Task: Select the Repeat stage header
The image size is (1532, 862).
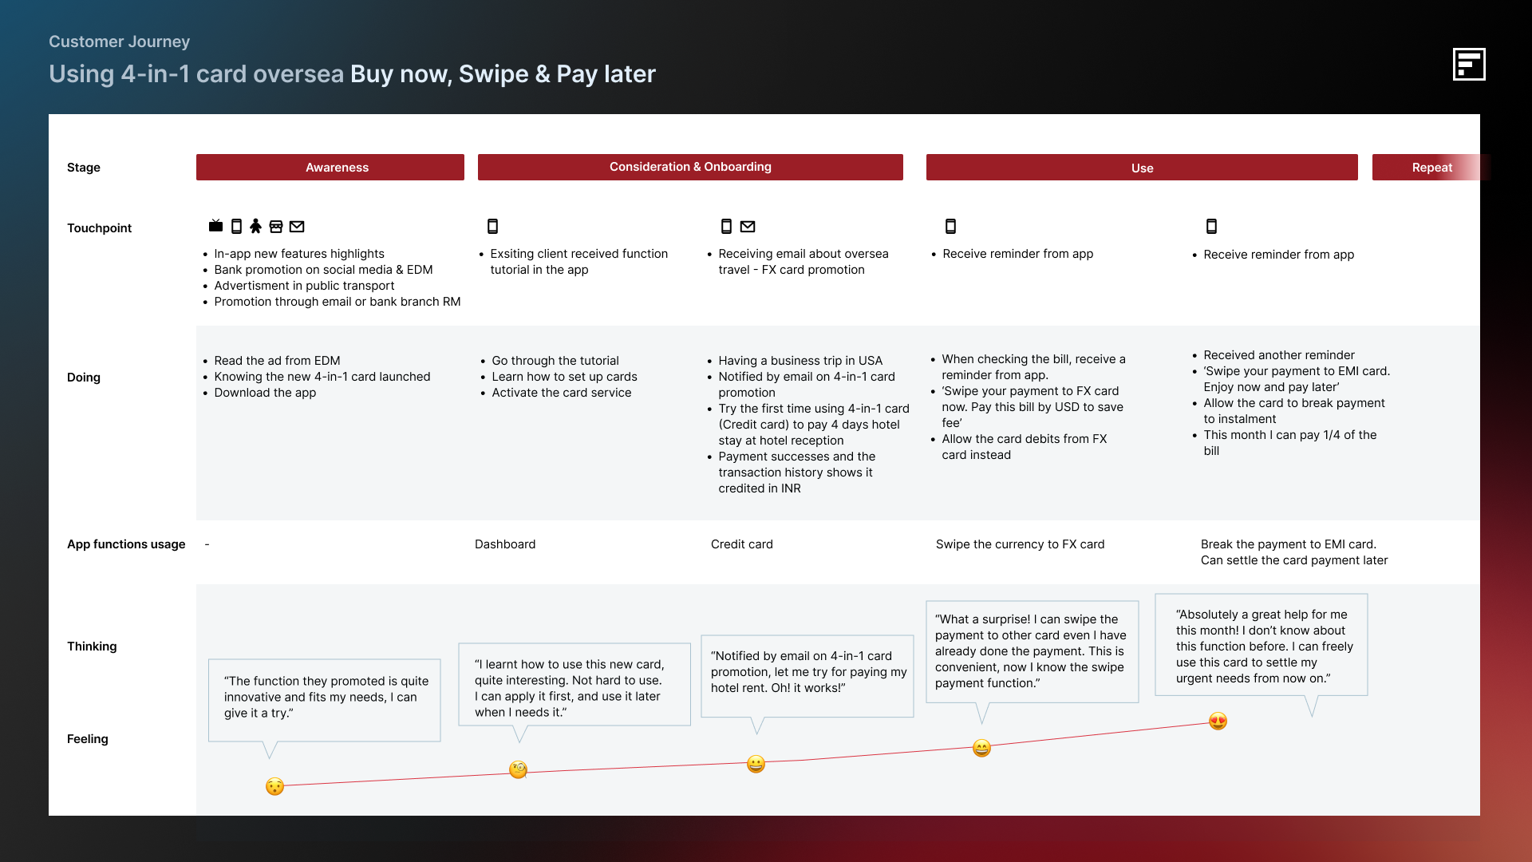Action: (1431, 168)
